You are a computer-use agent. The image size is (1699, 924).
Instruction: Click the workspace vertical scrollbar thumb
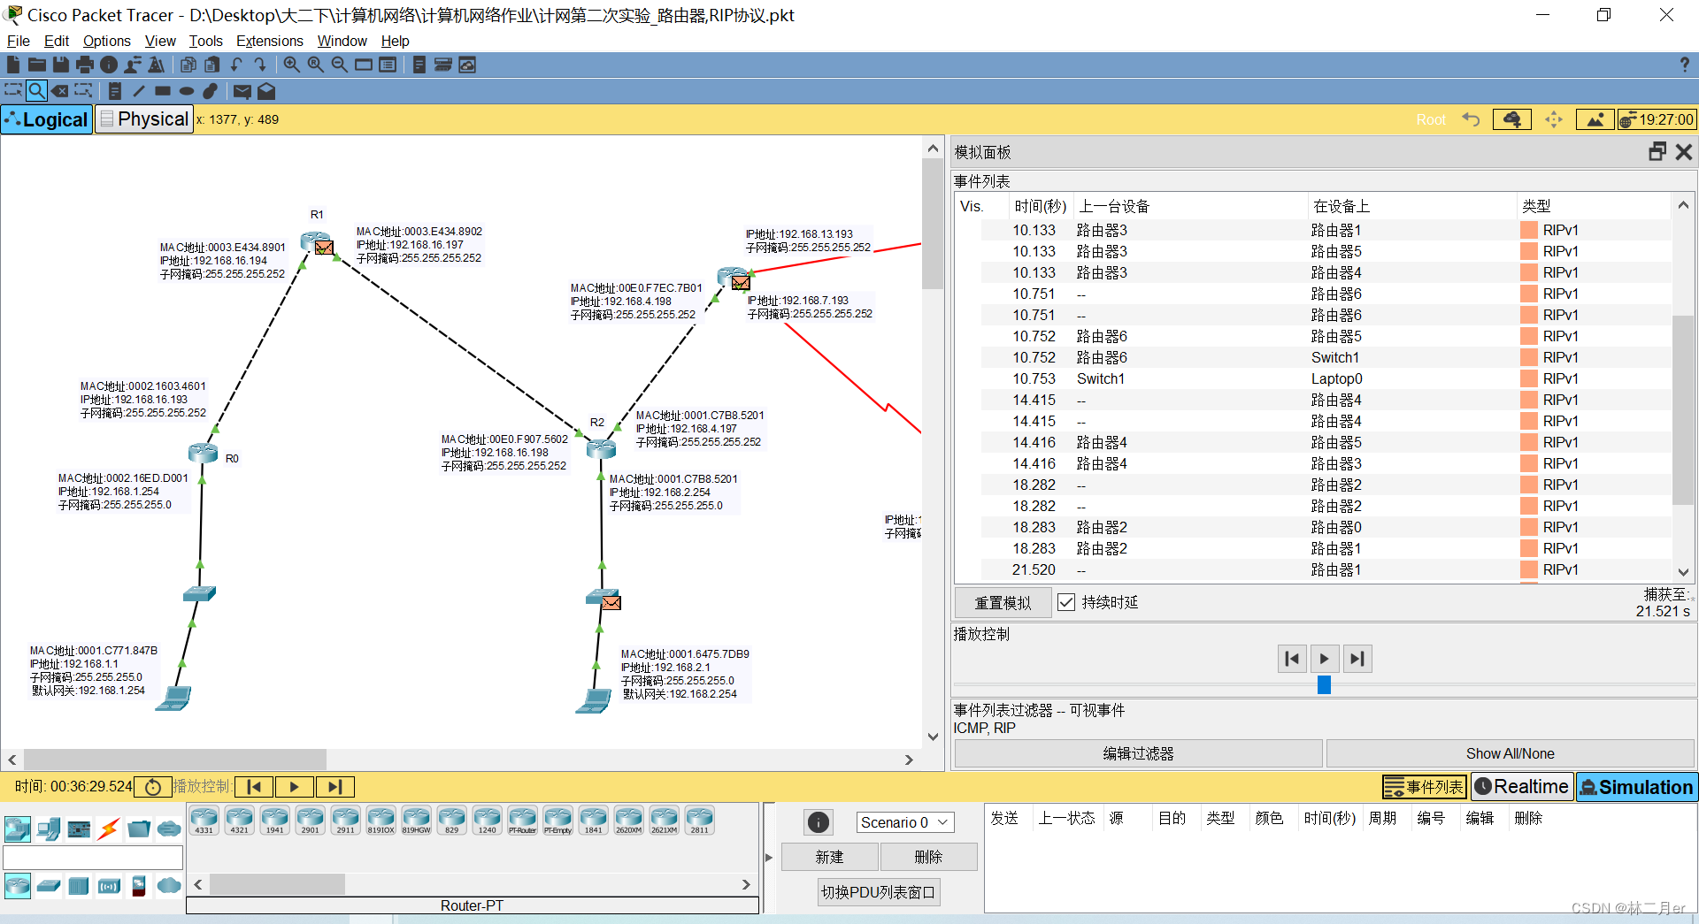[x=933, y=224]
